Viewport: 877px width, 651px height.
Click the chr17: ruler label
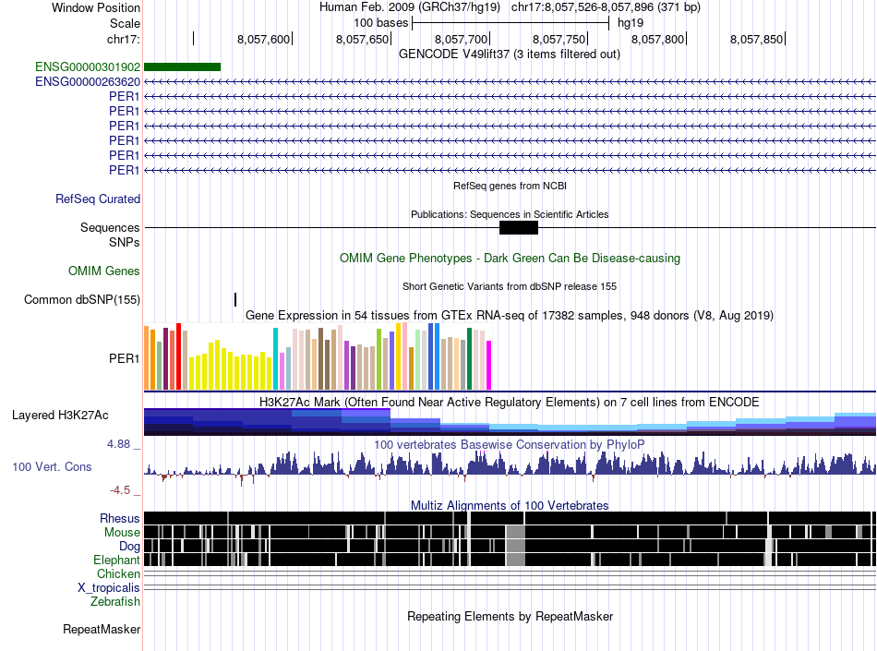[124, 39]
